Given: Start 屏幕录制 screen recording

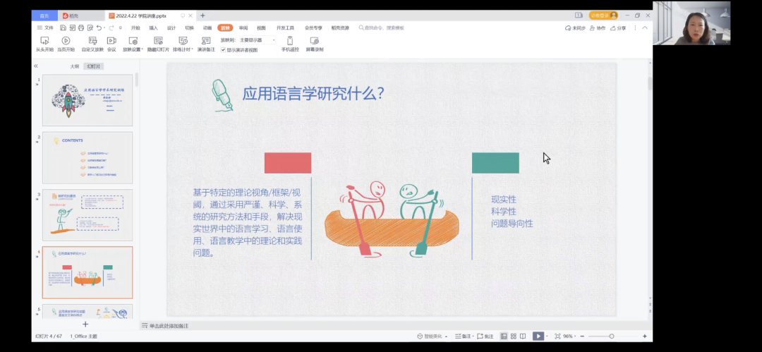Looking at the screenshot, I should pyautogui.click(x=315, y=41).
